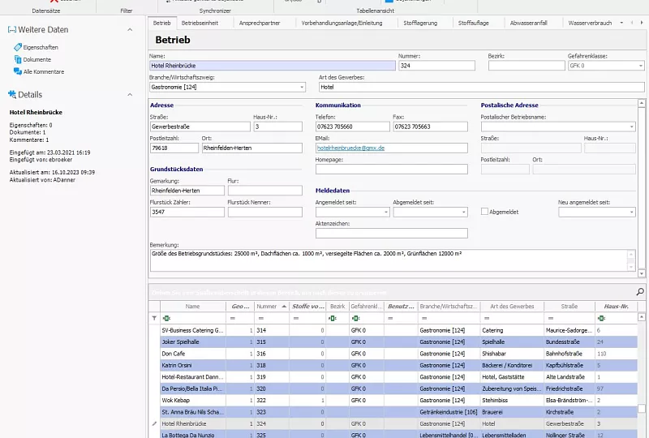Click the search magnifier above the table
This screenshot has height=438, width=649.
(x=640, y=292)
